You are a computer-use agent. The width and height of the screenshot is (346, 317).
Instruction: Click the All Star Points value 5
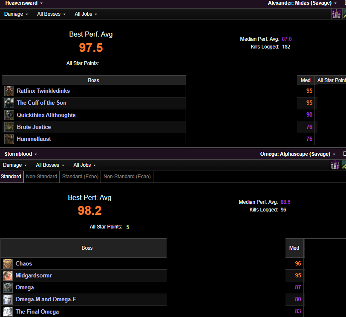(127, 227)
